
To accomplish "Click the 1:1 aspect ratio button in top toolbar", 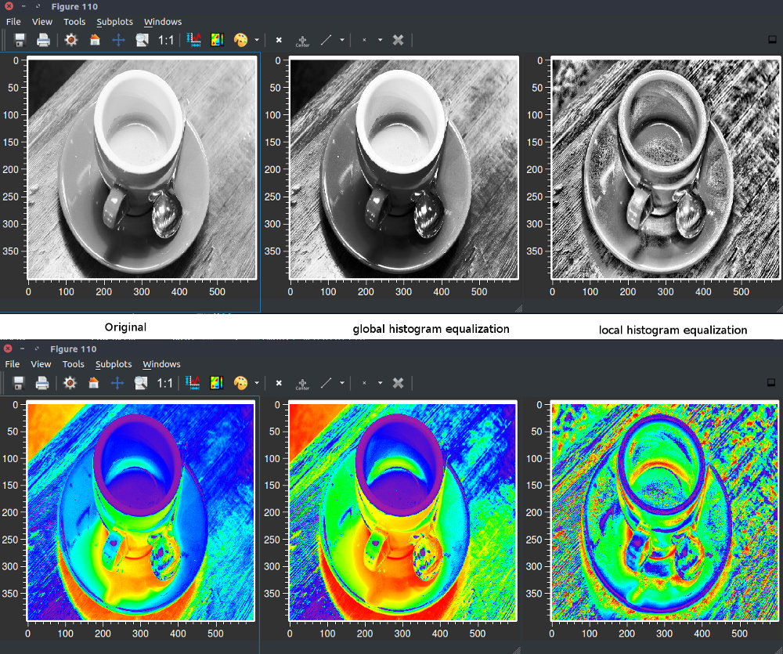I will [x=166, y=40].
